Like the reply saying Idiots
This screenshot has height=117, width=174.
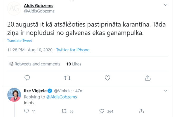102,111
